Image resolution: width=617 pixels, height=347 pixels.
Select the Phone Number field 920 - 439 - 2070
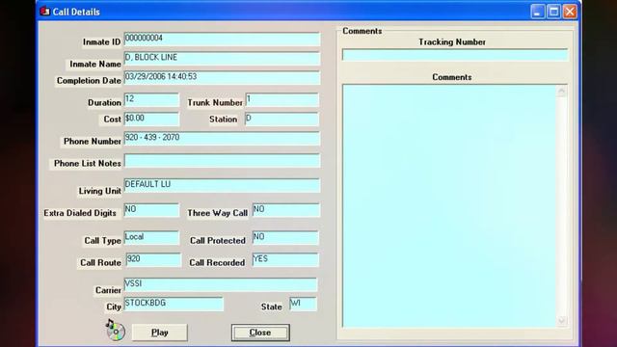point(222,138)
